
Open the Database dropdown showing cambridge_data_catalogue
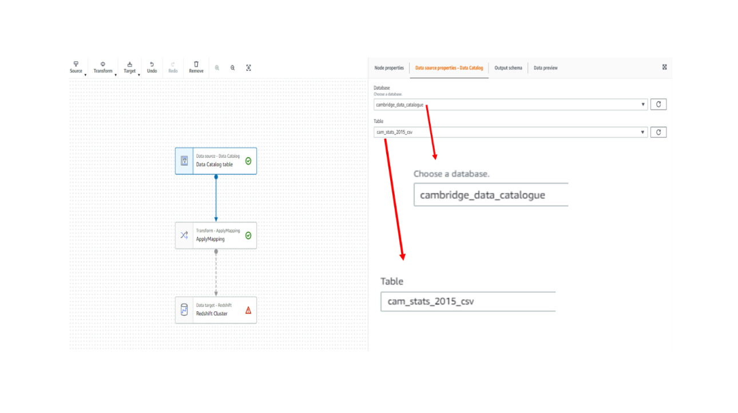pyautogui.click(x=510, y=105)
